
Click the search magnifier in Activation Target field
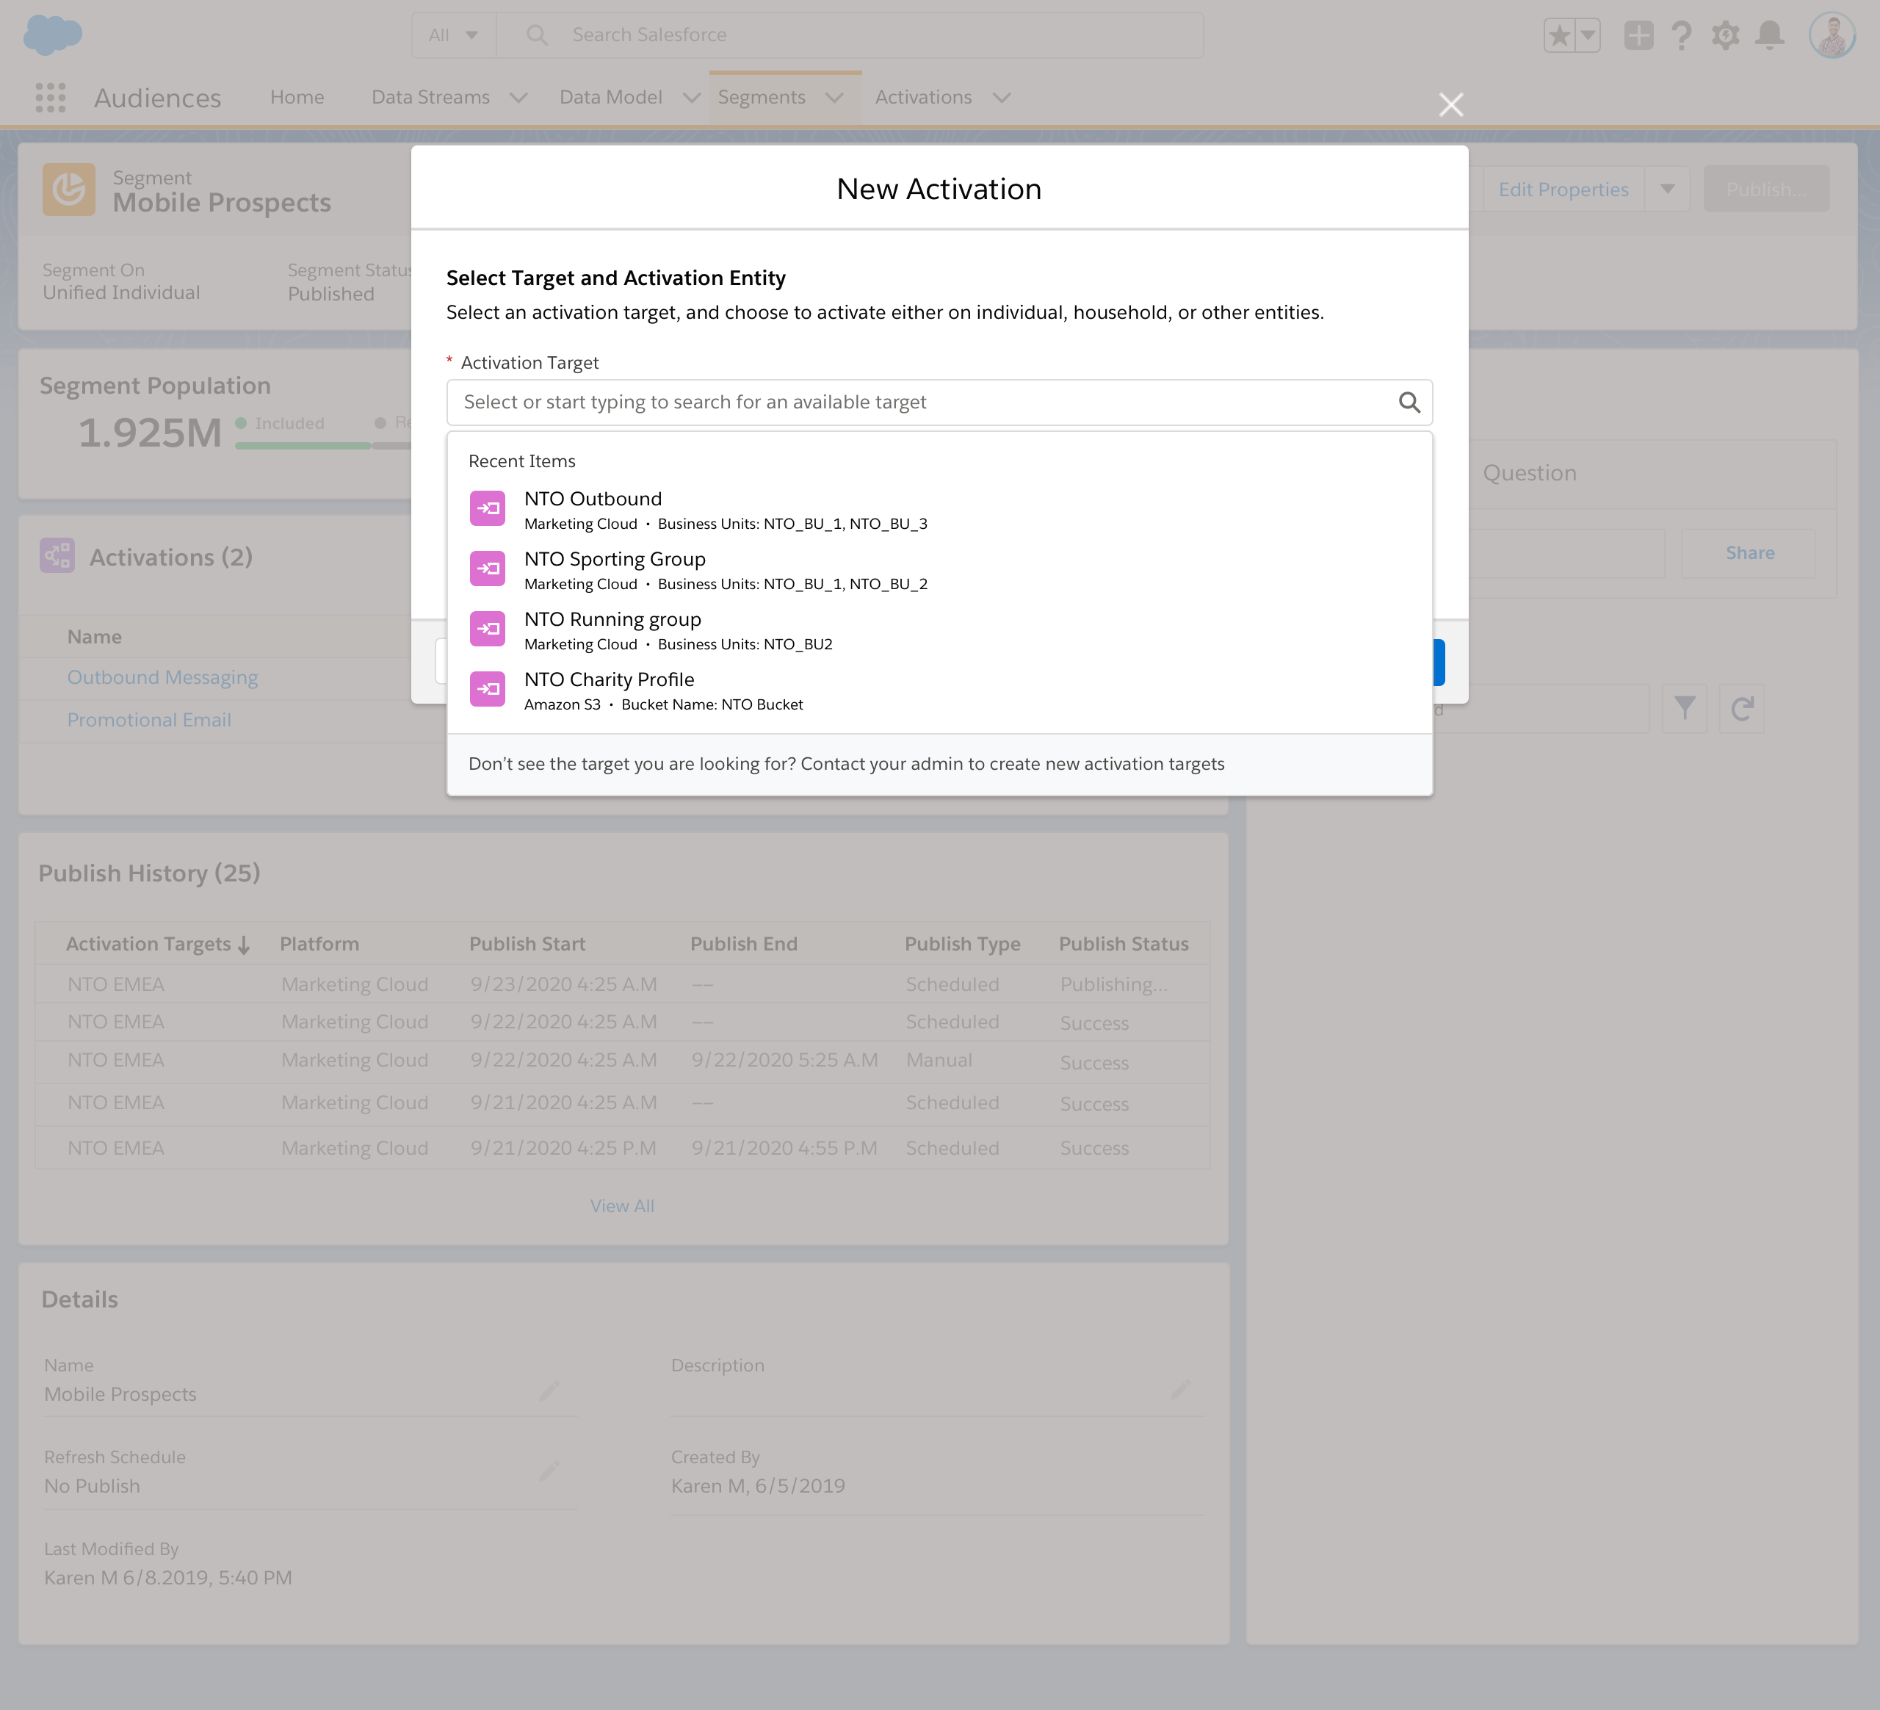(x=1408, y=402)
